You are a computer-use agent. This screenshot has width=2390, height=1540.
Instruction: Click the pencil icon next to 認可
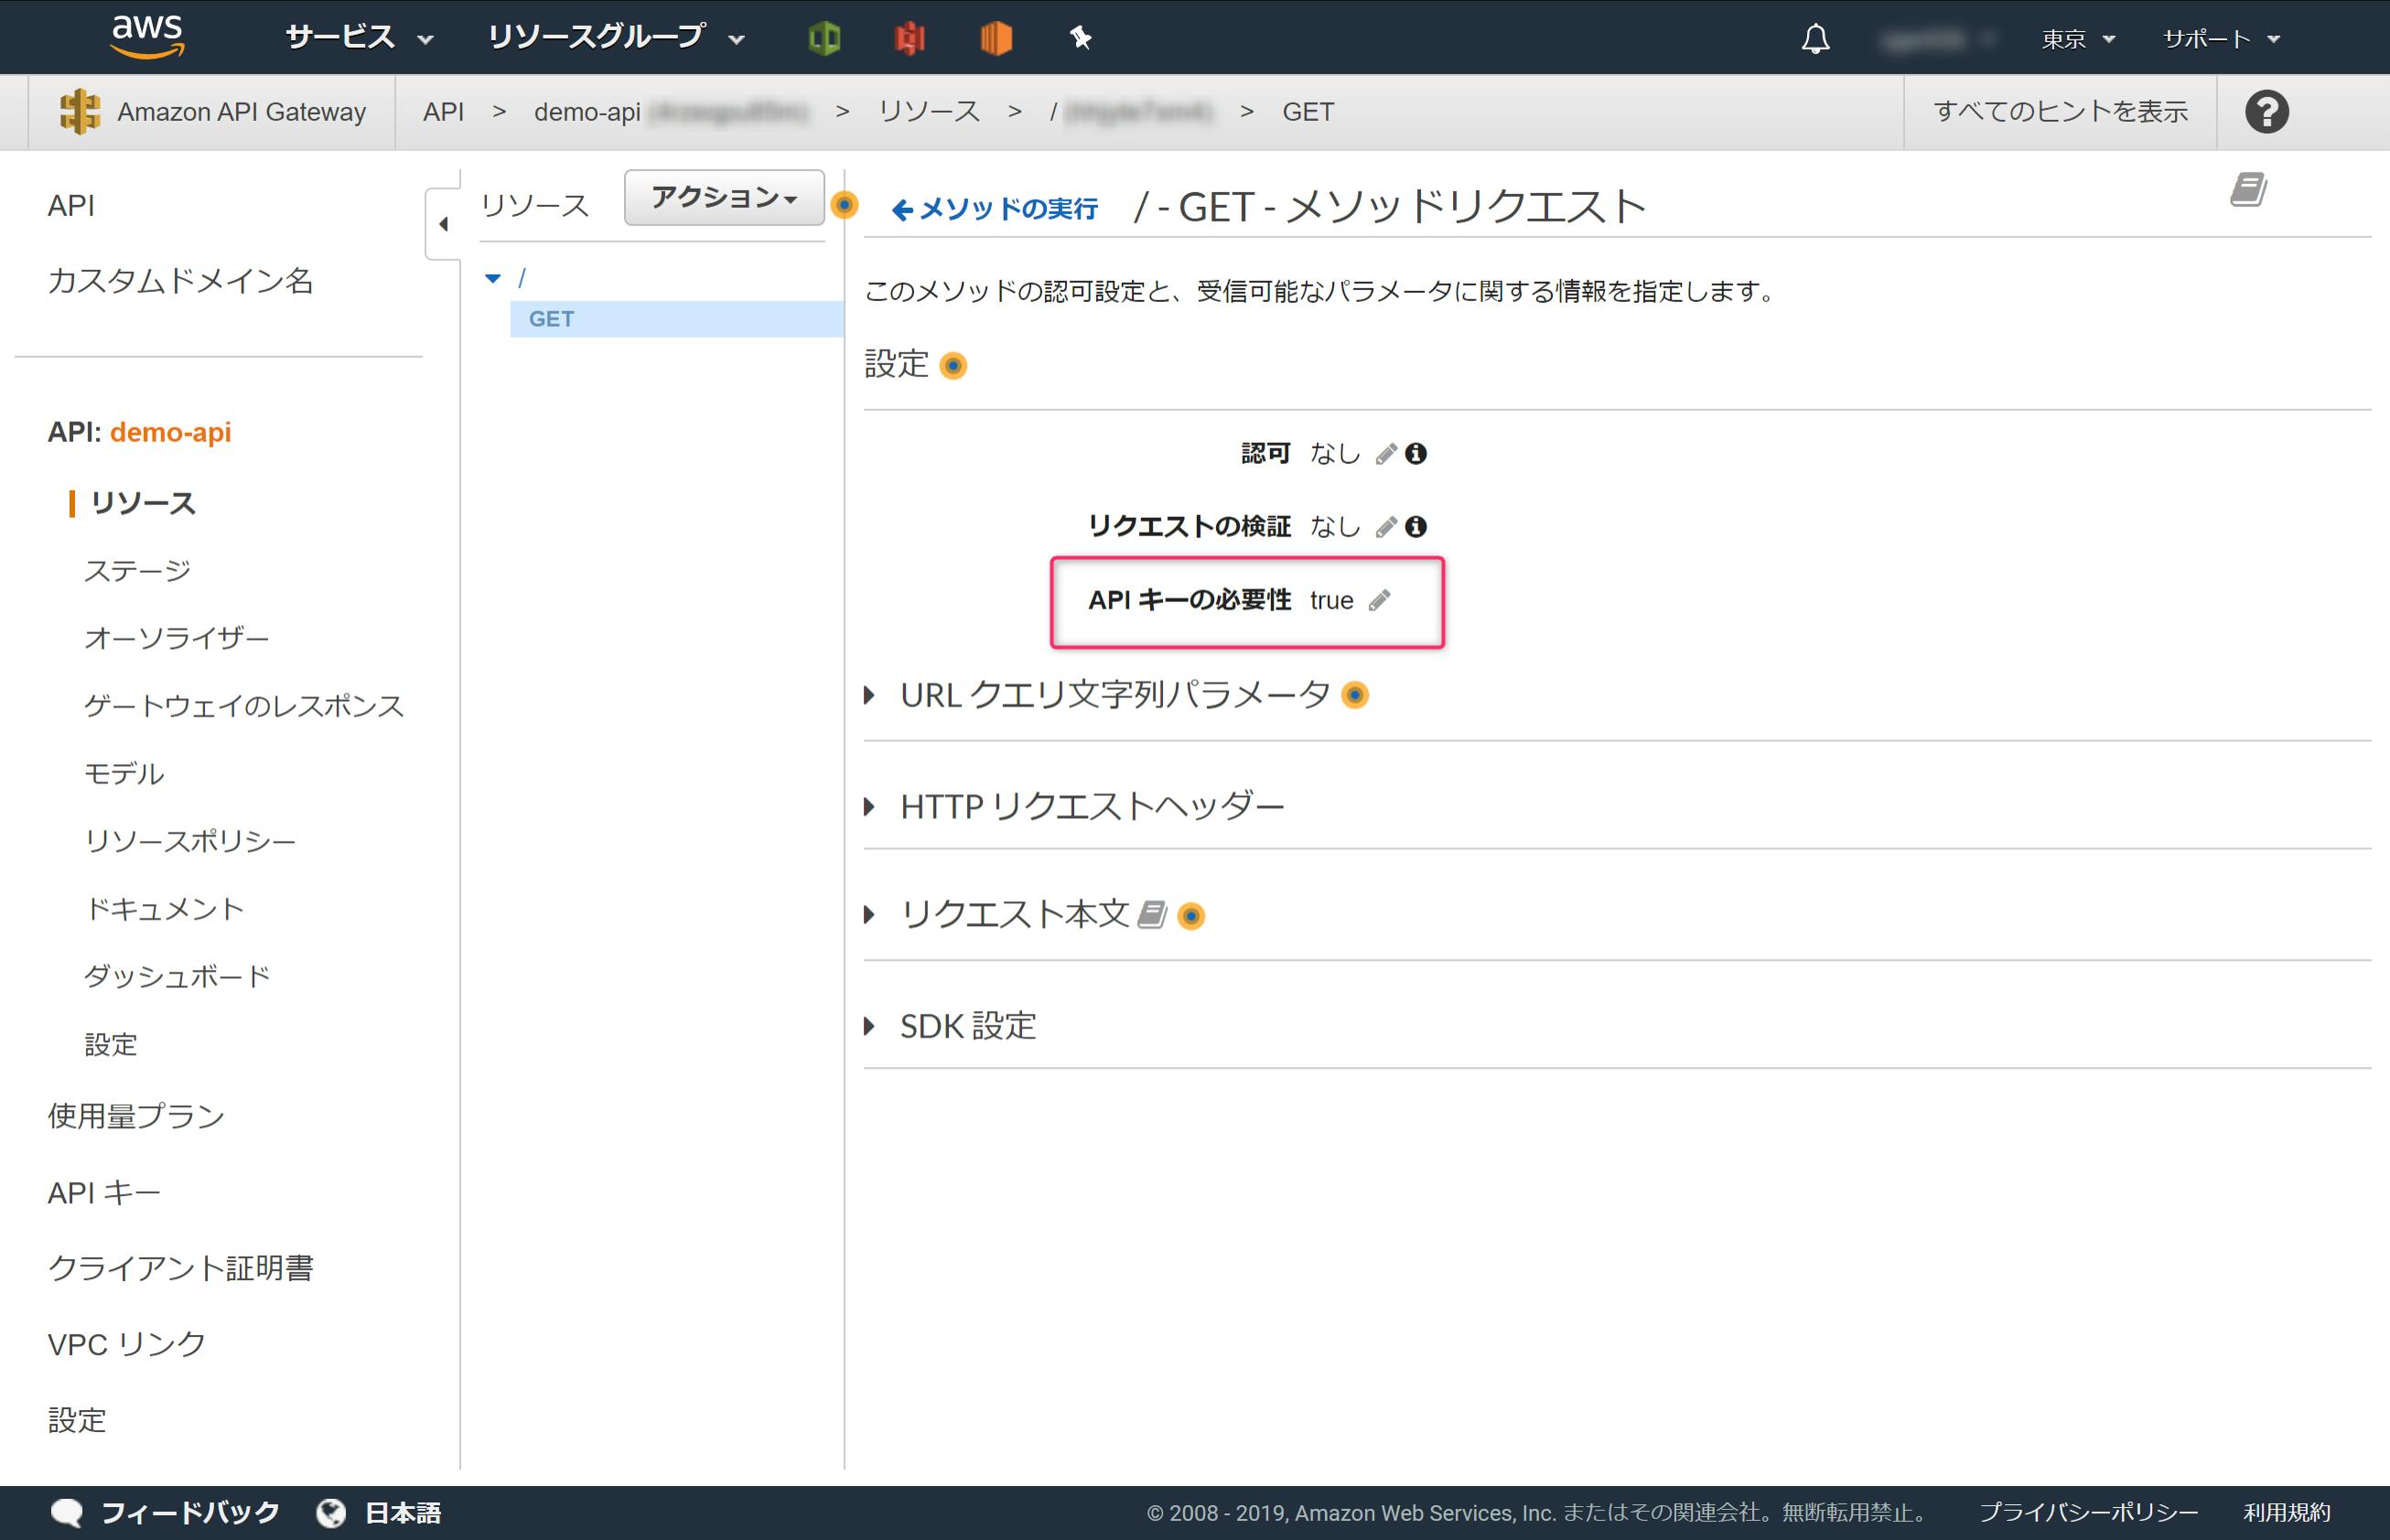(x=1385, y=454)
